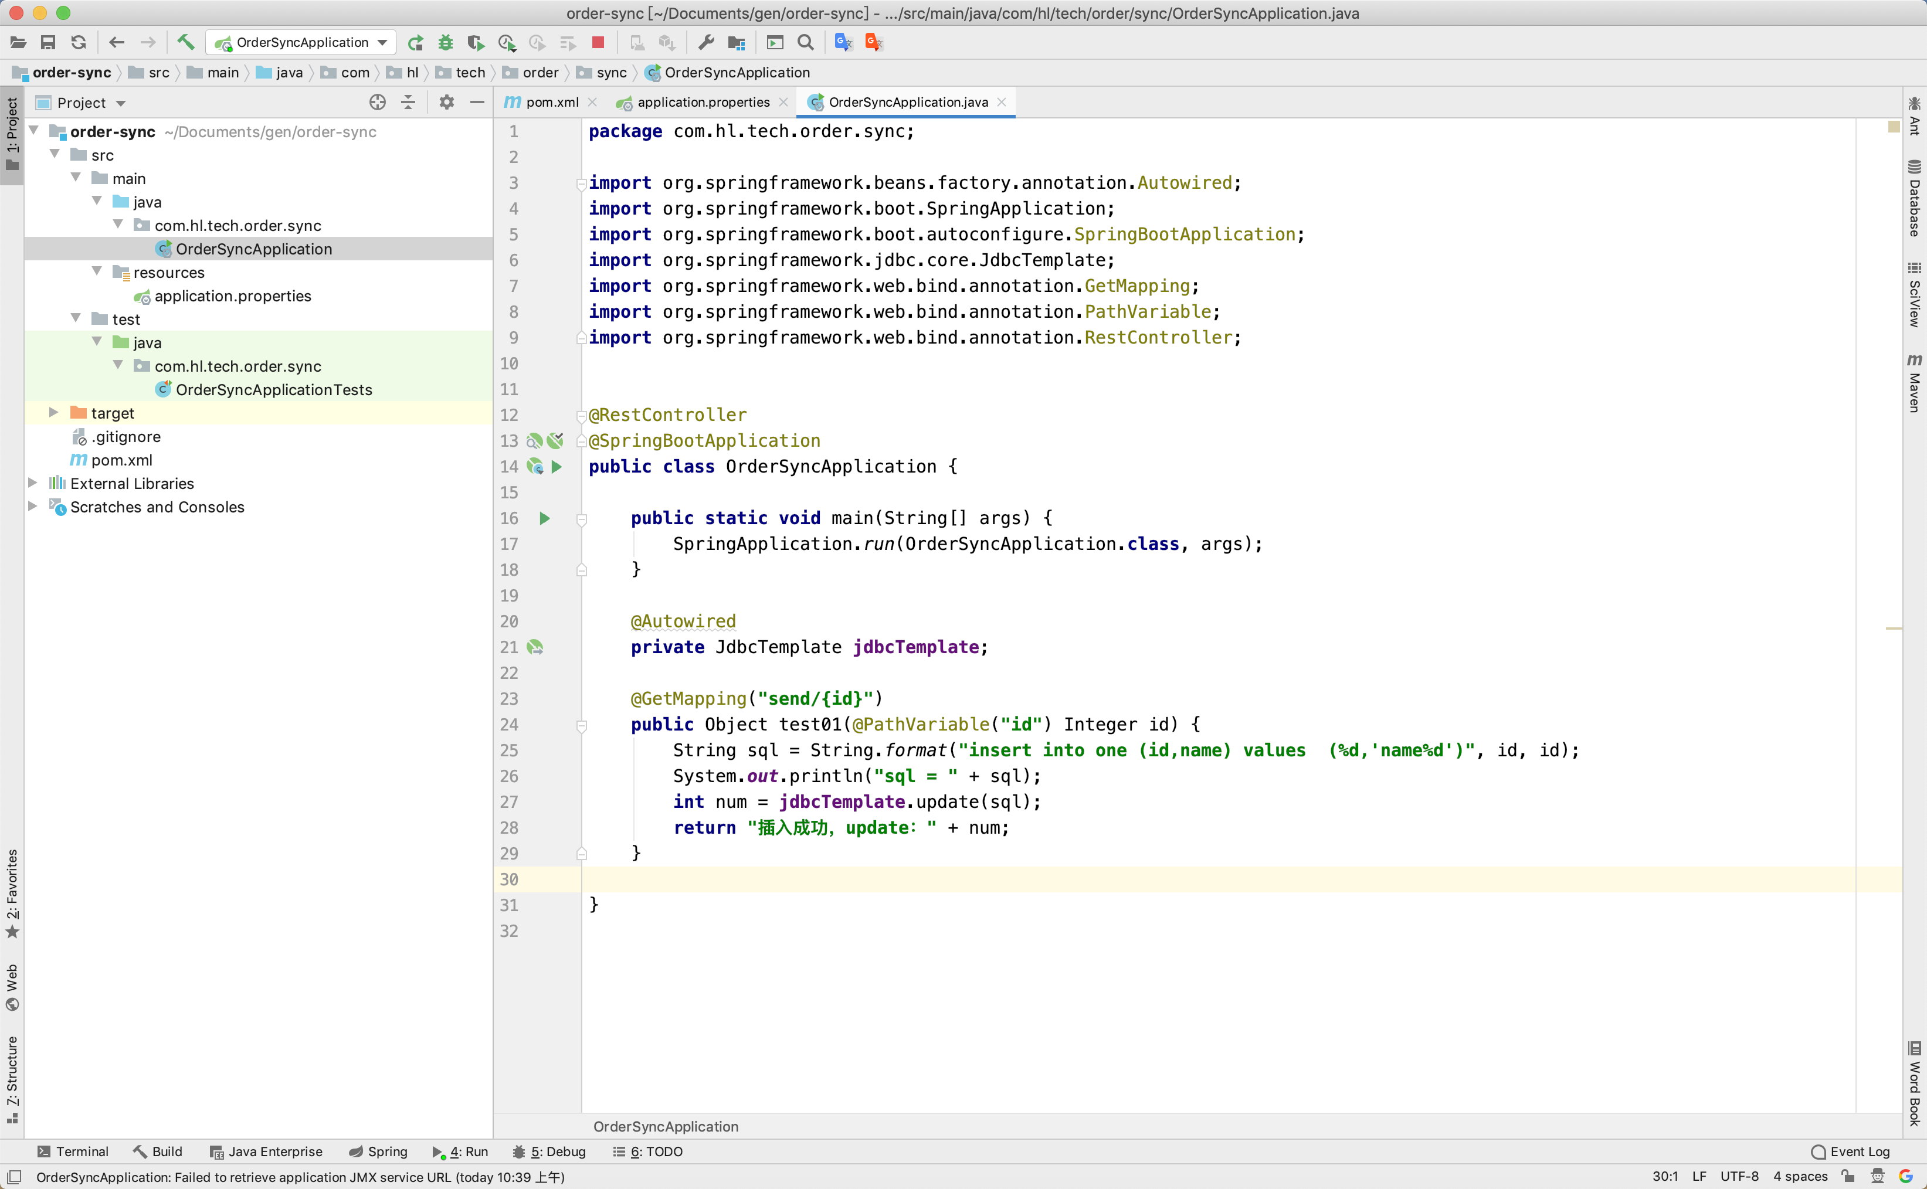Toggle the Project tool window side tab
Viewport: 1927px width, 1189px height.
(12, 134)
